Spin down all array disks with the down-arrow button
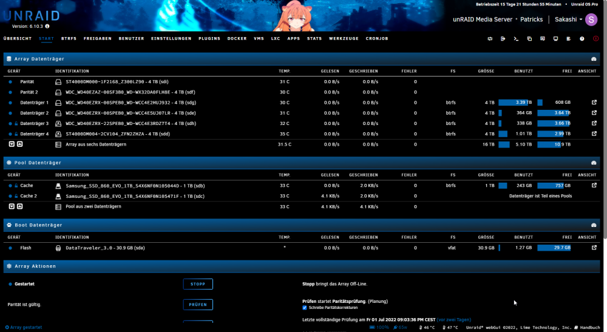Viewport: 607px width, 332px height. pyautogui.click(x=12, y=144)
